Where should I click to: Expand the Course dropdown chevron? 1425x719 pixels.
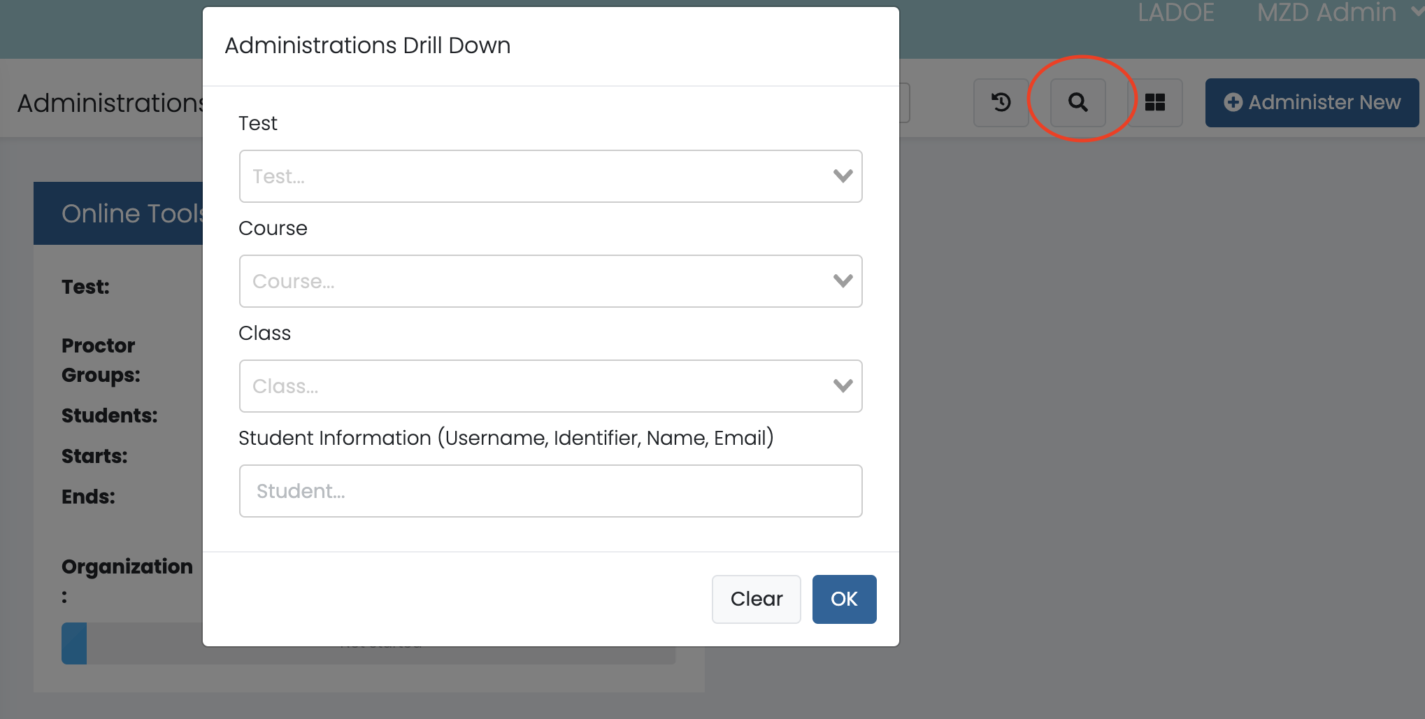(843, 281)
